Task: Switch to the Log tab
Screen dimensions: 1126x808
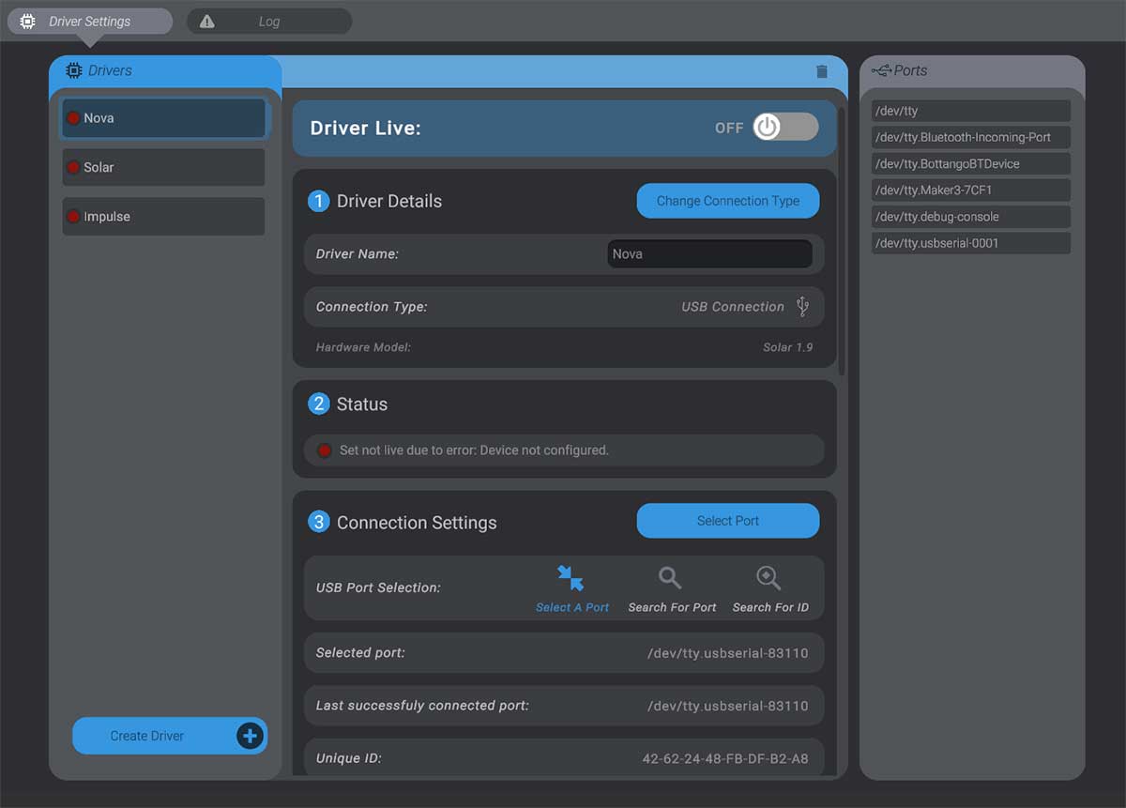Action: click(x=269, y=22)
